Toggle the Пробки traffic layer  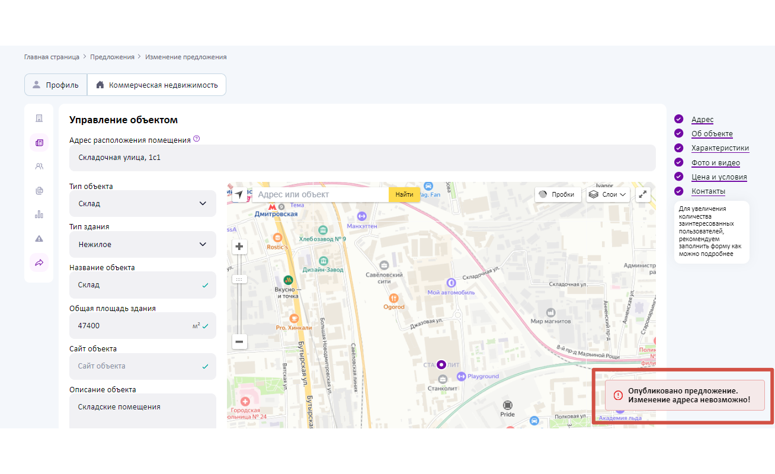(558, 194)
